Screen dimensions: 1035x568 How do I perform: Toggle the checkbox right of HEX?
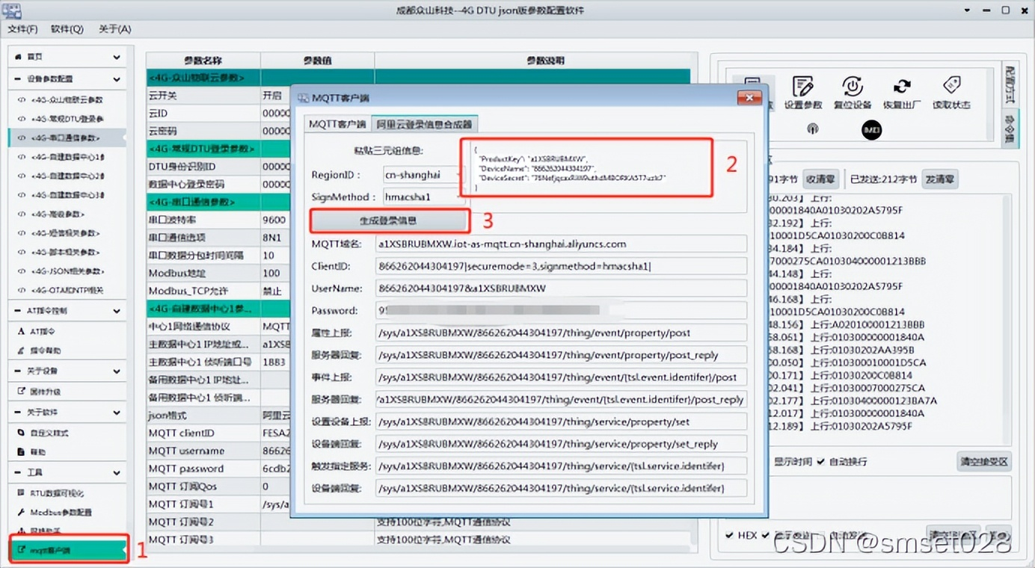point(765,535)
